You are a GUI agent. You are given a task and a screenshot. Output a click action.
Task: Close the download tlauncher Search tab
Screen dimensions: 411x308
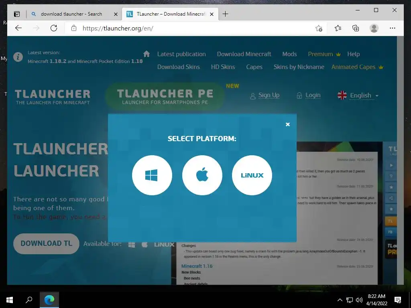click(x=116, y=14)
